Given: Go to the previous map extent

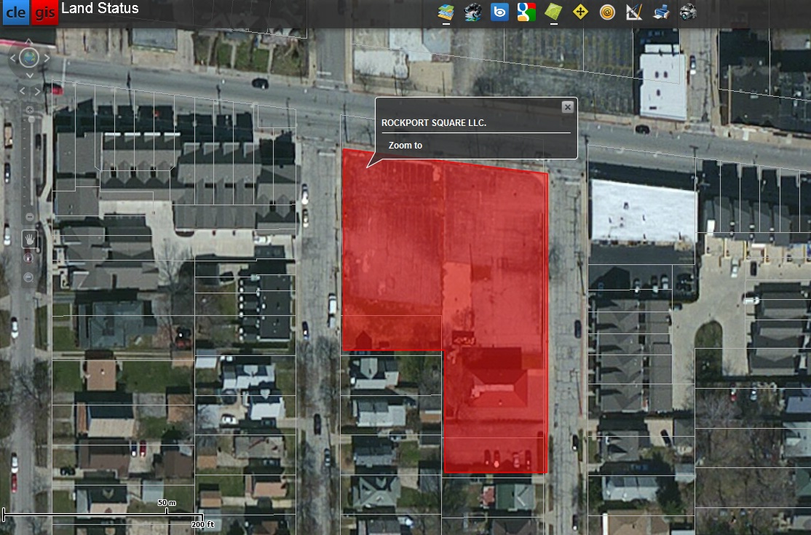Looking at the screenshot, I should (x=21, y=91).
